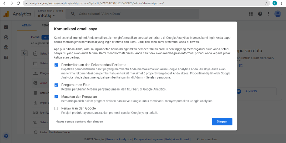Click the data settings database icon
The width and height of the screenshot is (286, 143).
click(35, 93)
